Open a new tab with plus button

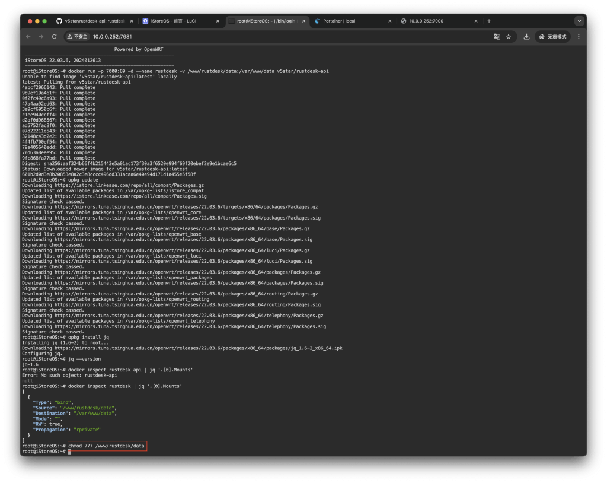(x=489, y=21)
